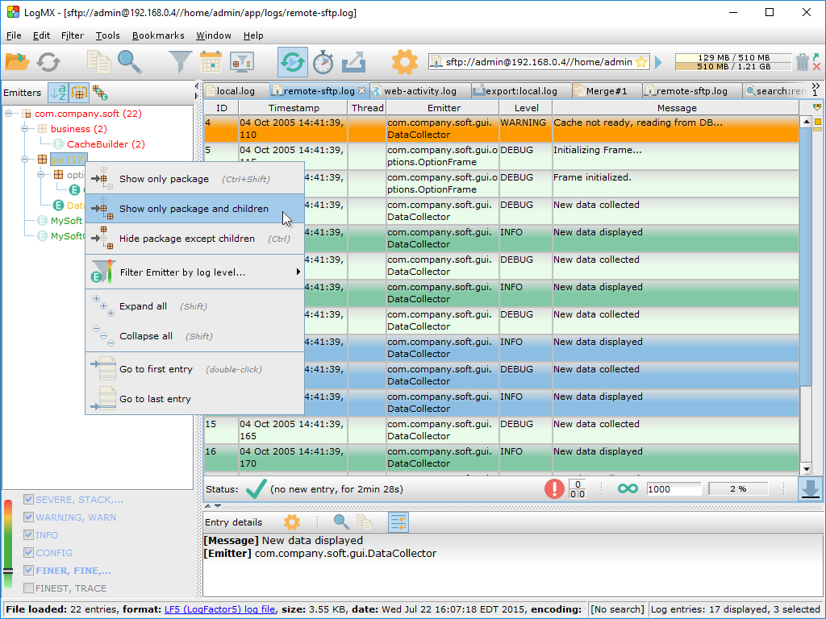Image resolution: width=826 pixels, height=619 pixels.
Task: Open settings via orange gear toolbar icon
Action: pyautogui.click(x=405, y=62)
